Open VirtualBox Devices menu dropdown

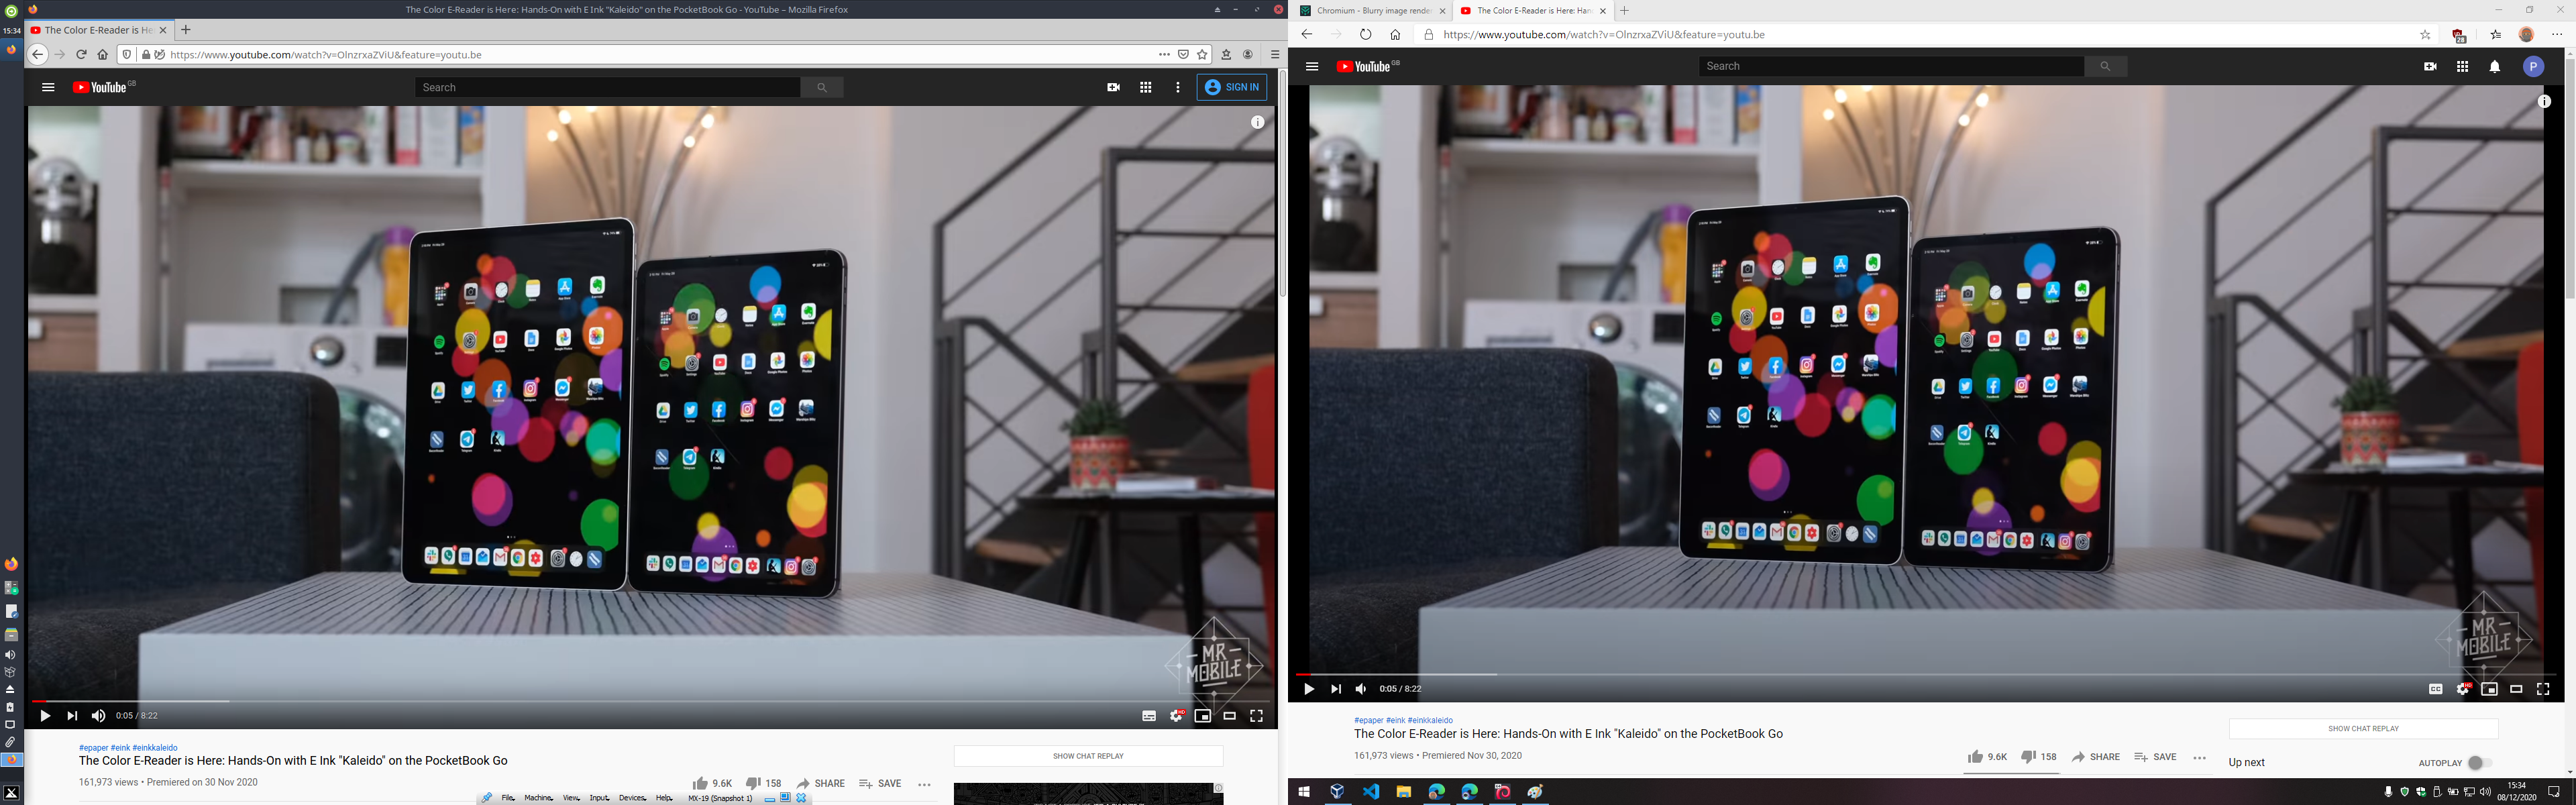[x=632, y=798]
